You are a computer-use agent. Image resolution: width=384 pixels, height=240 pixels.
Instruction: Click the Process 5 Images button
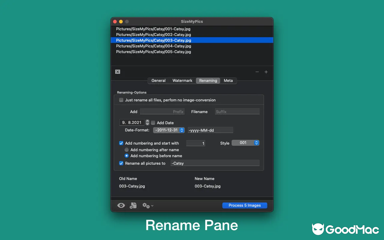click(x=244, y=205)
